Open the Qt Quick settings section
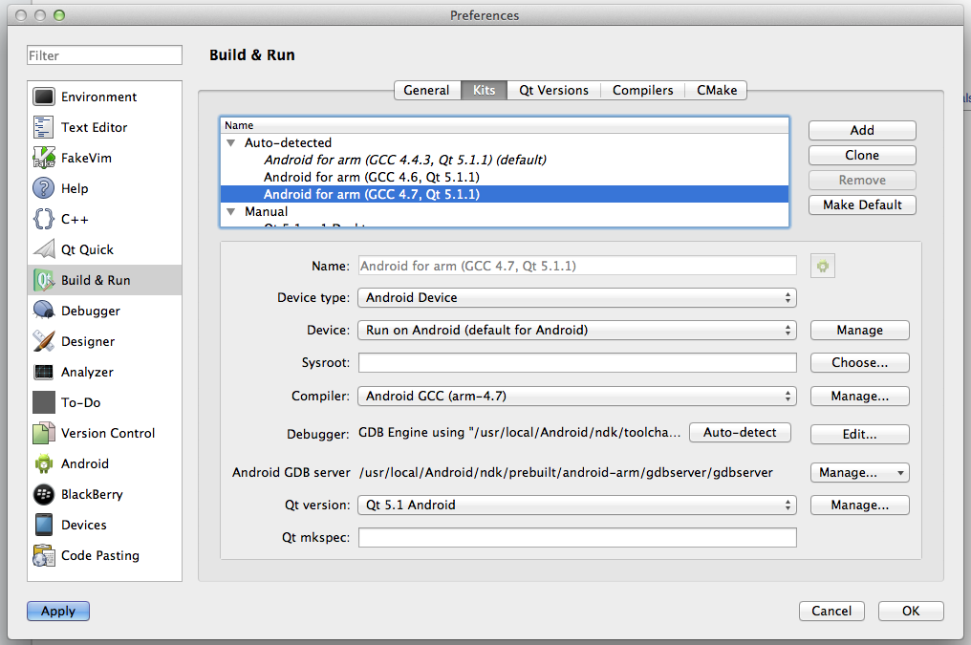This screenshot has height=645, width=971. coord(84,249)
